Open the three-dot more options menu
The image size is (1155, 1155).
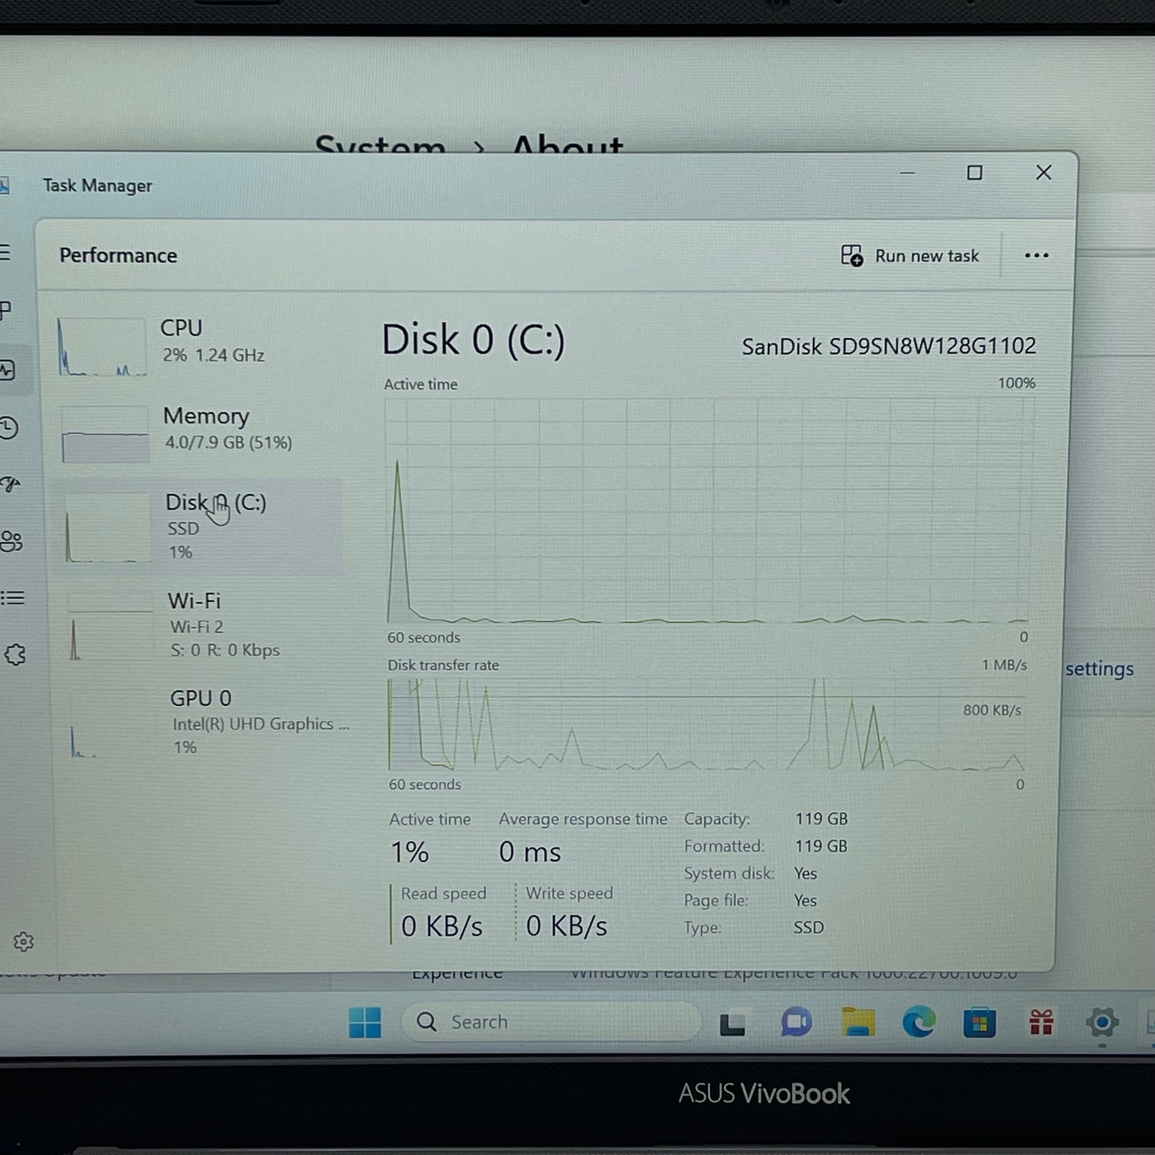[1036, 256]
